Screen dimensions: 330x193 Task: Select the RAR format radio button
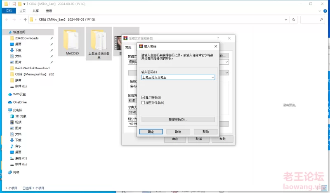(132, 86)
